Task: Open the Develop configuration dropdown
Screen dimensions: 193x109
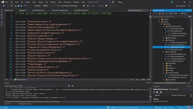Action: (38, 6)
